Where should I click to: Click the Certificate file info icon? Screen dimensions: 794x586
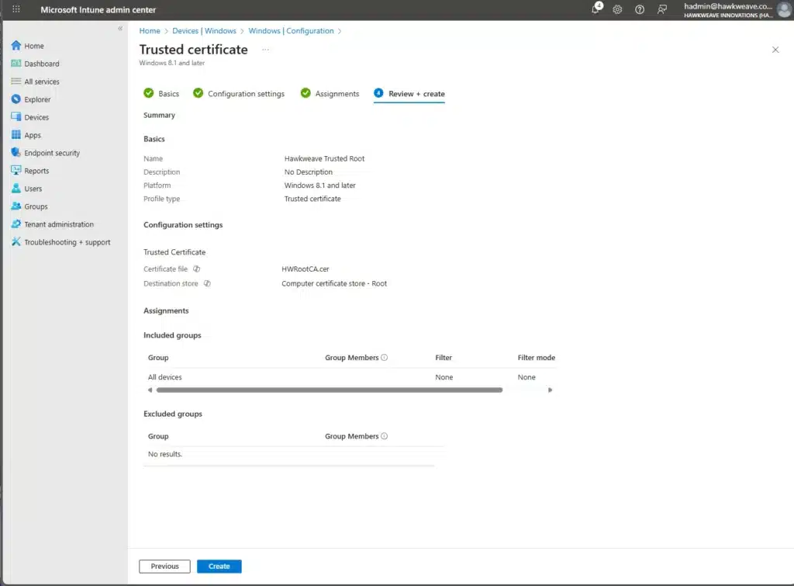point(197,269)
